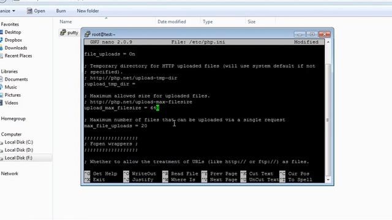Open Local Disk (C:)
This screenshot has height=220, width=392.
coord(19,142)
